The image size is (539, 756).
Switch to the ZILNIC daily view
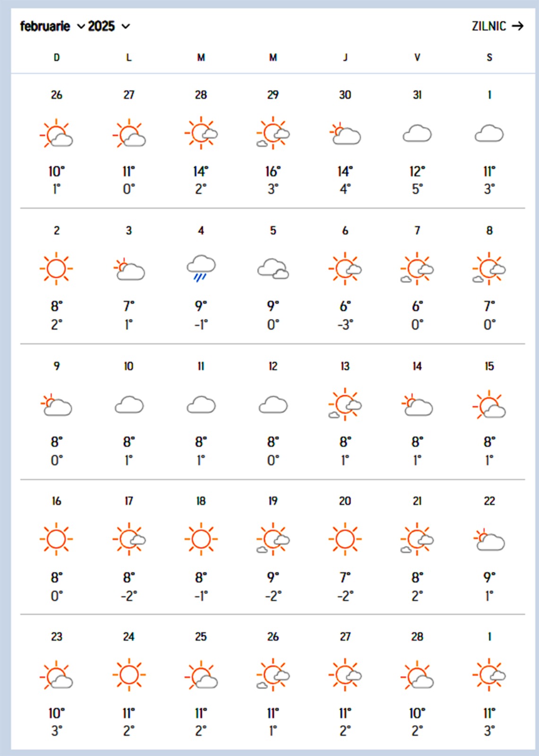(x=488, y=26)
